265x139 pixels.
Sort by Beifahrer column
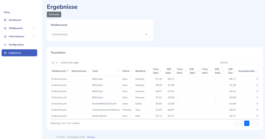(142, 71)
